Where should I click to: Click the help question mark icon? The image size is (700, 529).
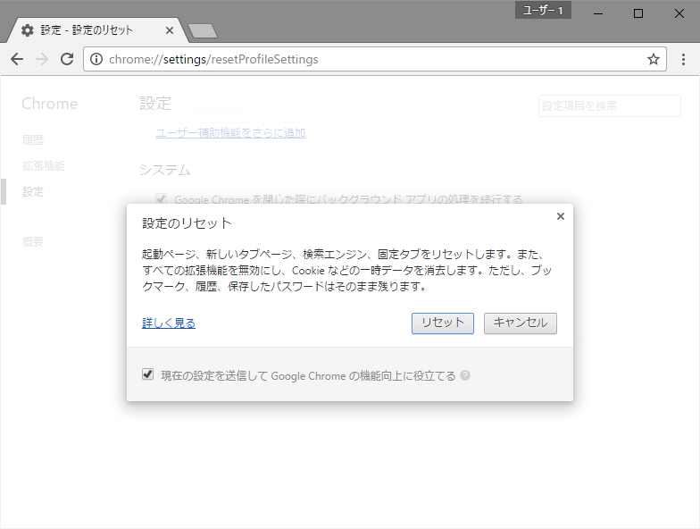pyautogui.click(x=464, y=375)
